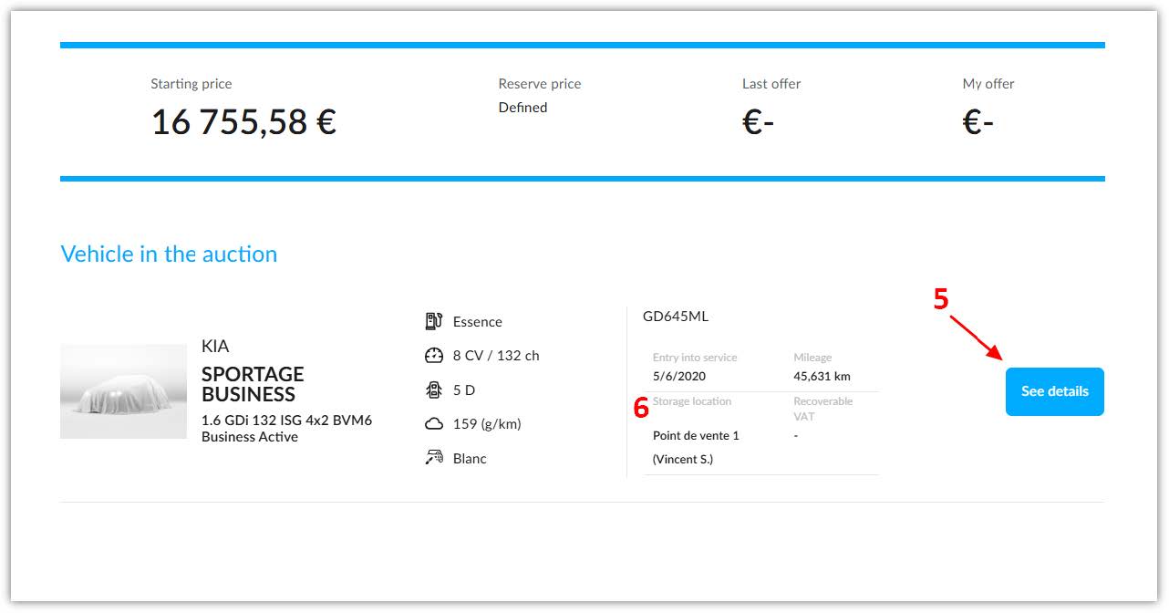Click the paint color icon beside Blanc
Image resolution: width=1169 pixels, height=613 pixels.
[434, 458]
